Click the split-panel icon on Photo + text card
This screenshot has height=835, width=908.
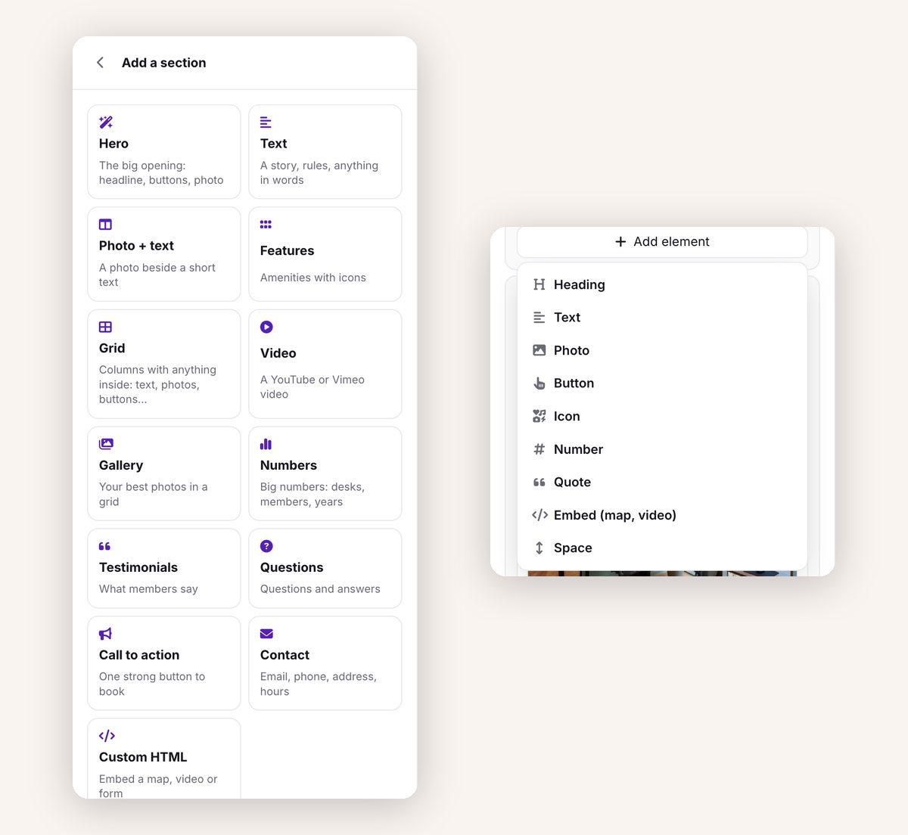[105, 224]
